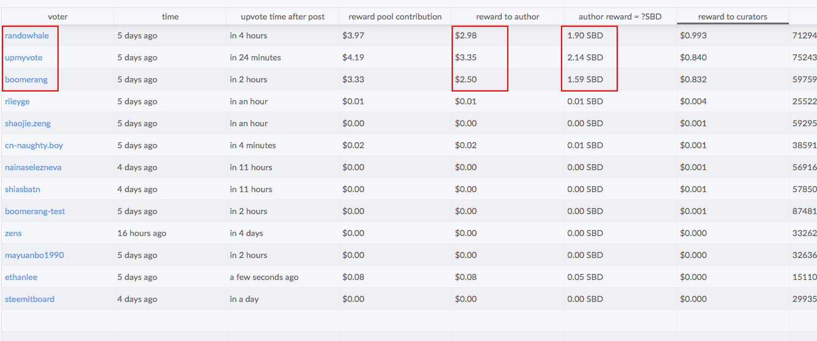
Task: Select 'in 4 minutes' upvote time cell
Action: coord(282,145)
